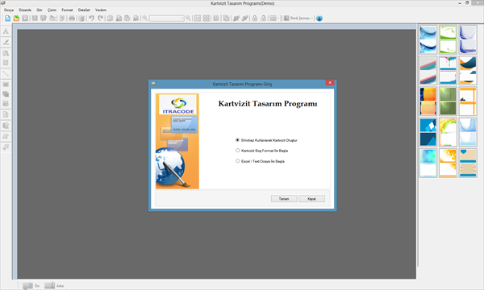This screenshot has width=484, height=290.
Task: Choose the blue wave template thumbnail
Action: coord(428,39)
